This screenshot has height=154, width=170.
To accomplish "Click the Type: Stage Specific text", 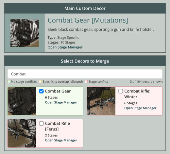I will click(63, 37).
